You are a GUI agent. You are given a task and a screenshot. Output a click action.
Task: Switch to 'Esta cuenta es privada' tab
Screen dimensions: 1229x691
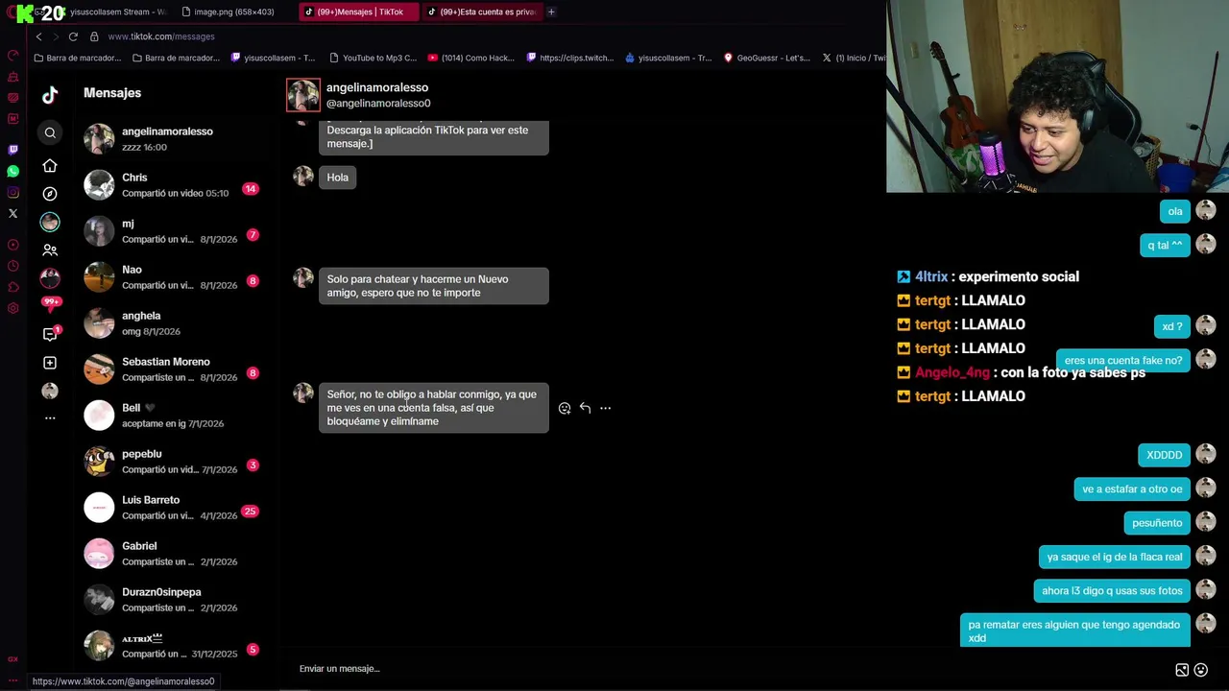pyautogui.click(x=484, y=12)
